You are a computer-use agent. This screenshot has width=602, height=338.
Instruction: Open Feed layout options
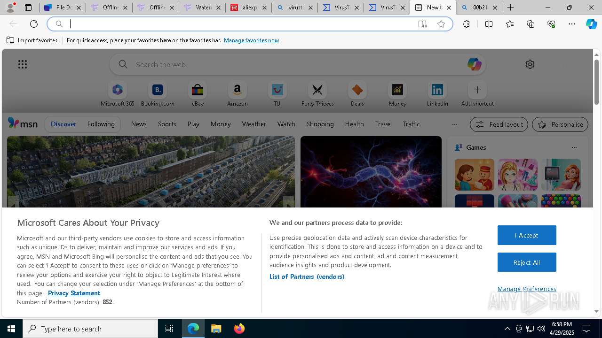pos(499,124)
